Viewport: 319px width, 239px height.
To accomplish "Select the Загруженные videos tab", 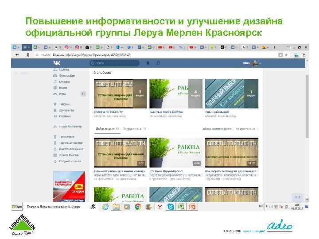I will (x=135, y=129).
